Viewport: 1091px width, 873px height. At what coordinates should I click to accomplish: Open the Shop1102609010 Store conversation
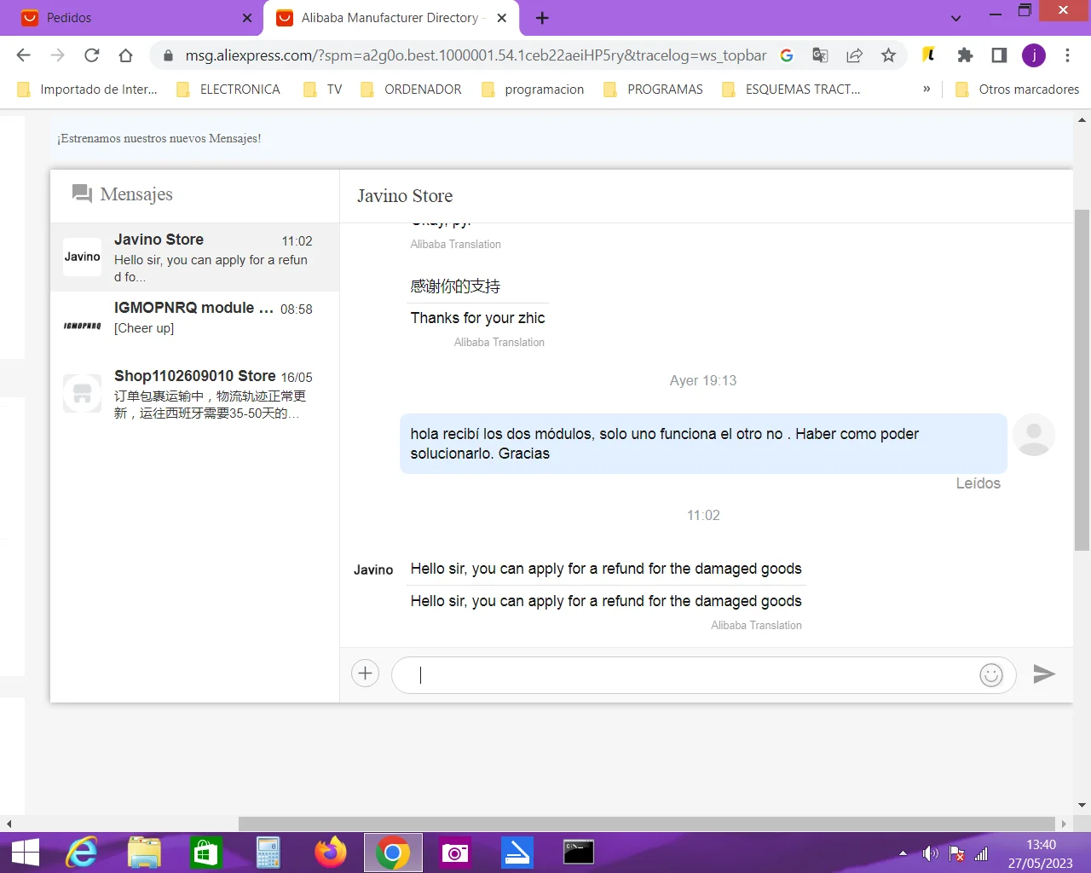point(195,394)
